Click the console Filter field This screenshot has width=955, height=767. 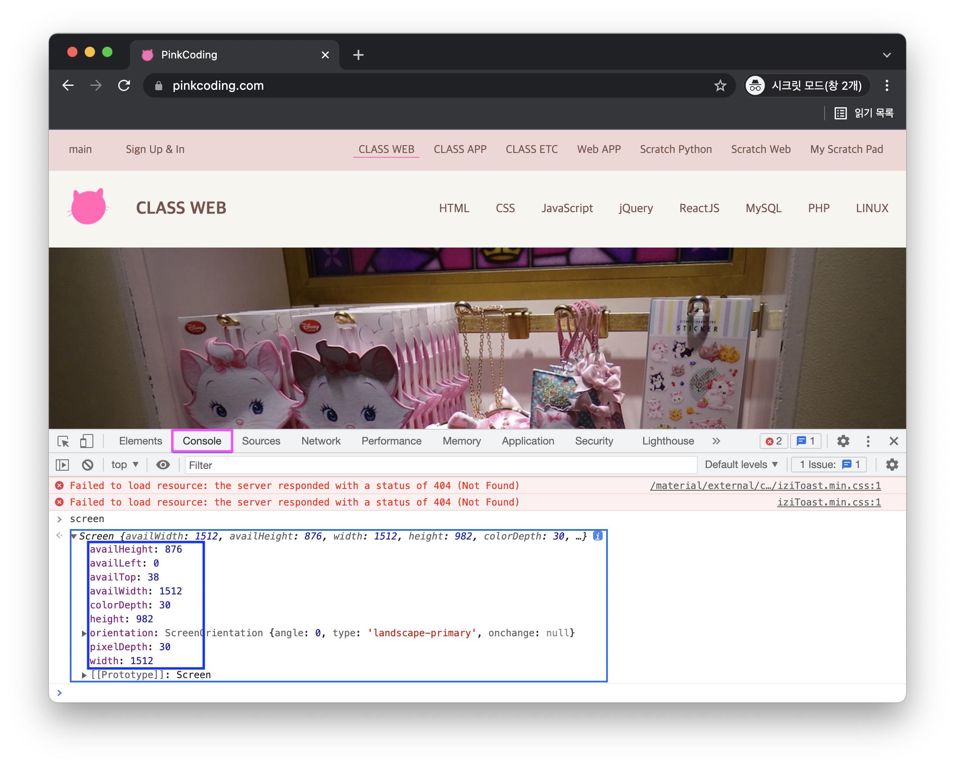click(441, 465)
